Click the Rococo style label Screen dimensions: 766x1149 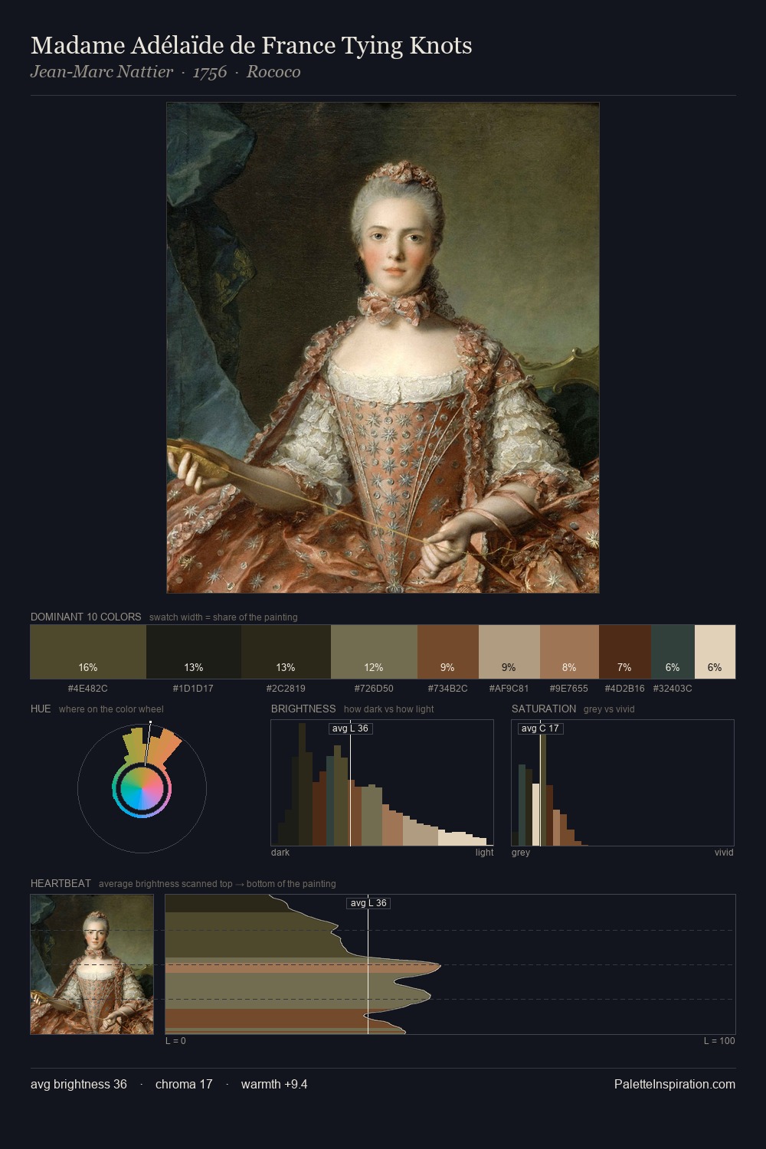coord(273,72)
